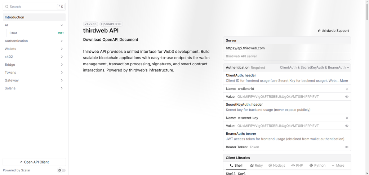The width and height of the screenshot is (369, 175).
Task: Toggle the dark mode switch
Action: (62, 170)
